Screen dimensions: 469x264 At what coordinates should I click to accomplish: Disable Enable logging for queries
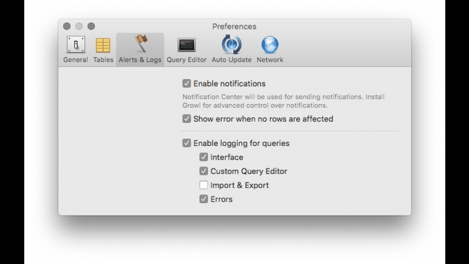[x=187, y=143]
